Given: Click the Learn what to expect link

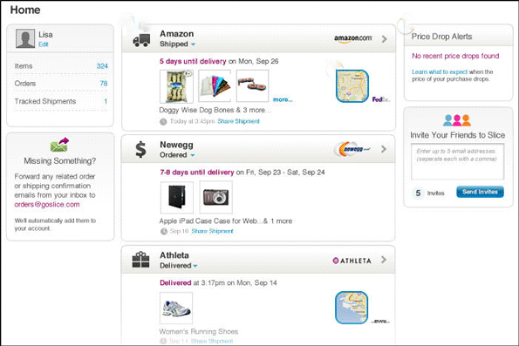Looking at the screenshot, I should click(x=440, y=71).
